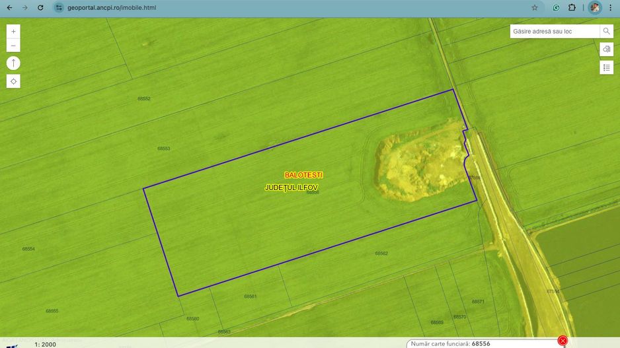
Task: Click parcel label 68552
Action: click(144, 99)
